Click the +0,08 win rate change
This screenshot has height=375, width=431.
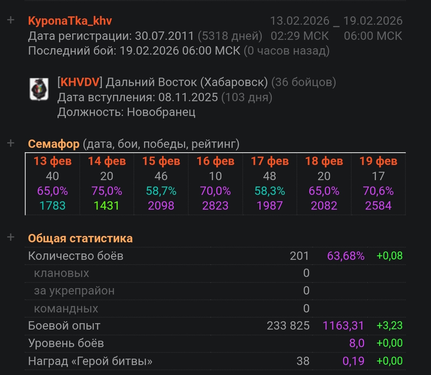point(389,256)
